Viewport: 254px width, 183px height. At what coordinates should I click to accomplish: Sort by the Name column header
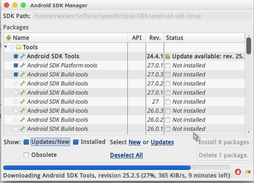pos(65,38)
